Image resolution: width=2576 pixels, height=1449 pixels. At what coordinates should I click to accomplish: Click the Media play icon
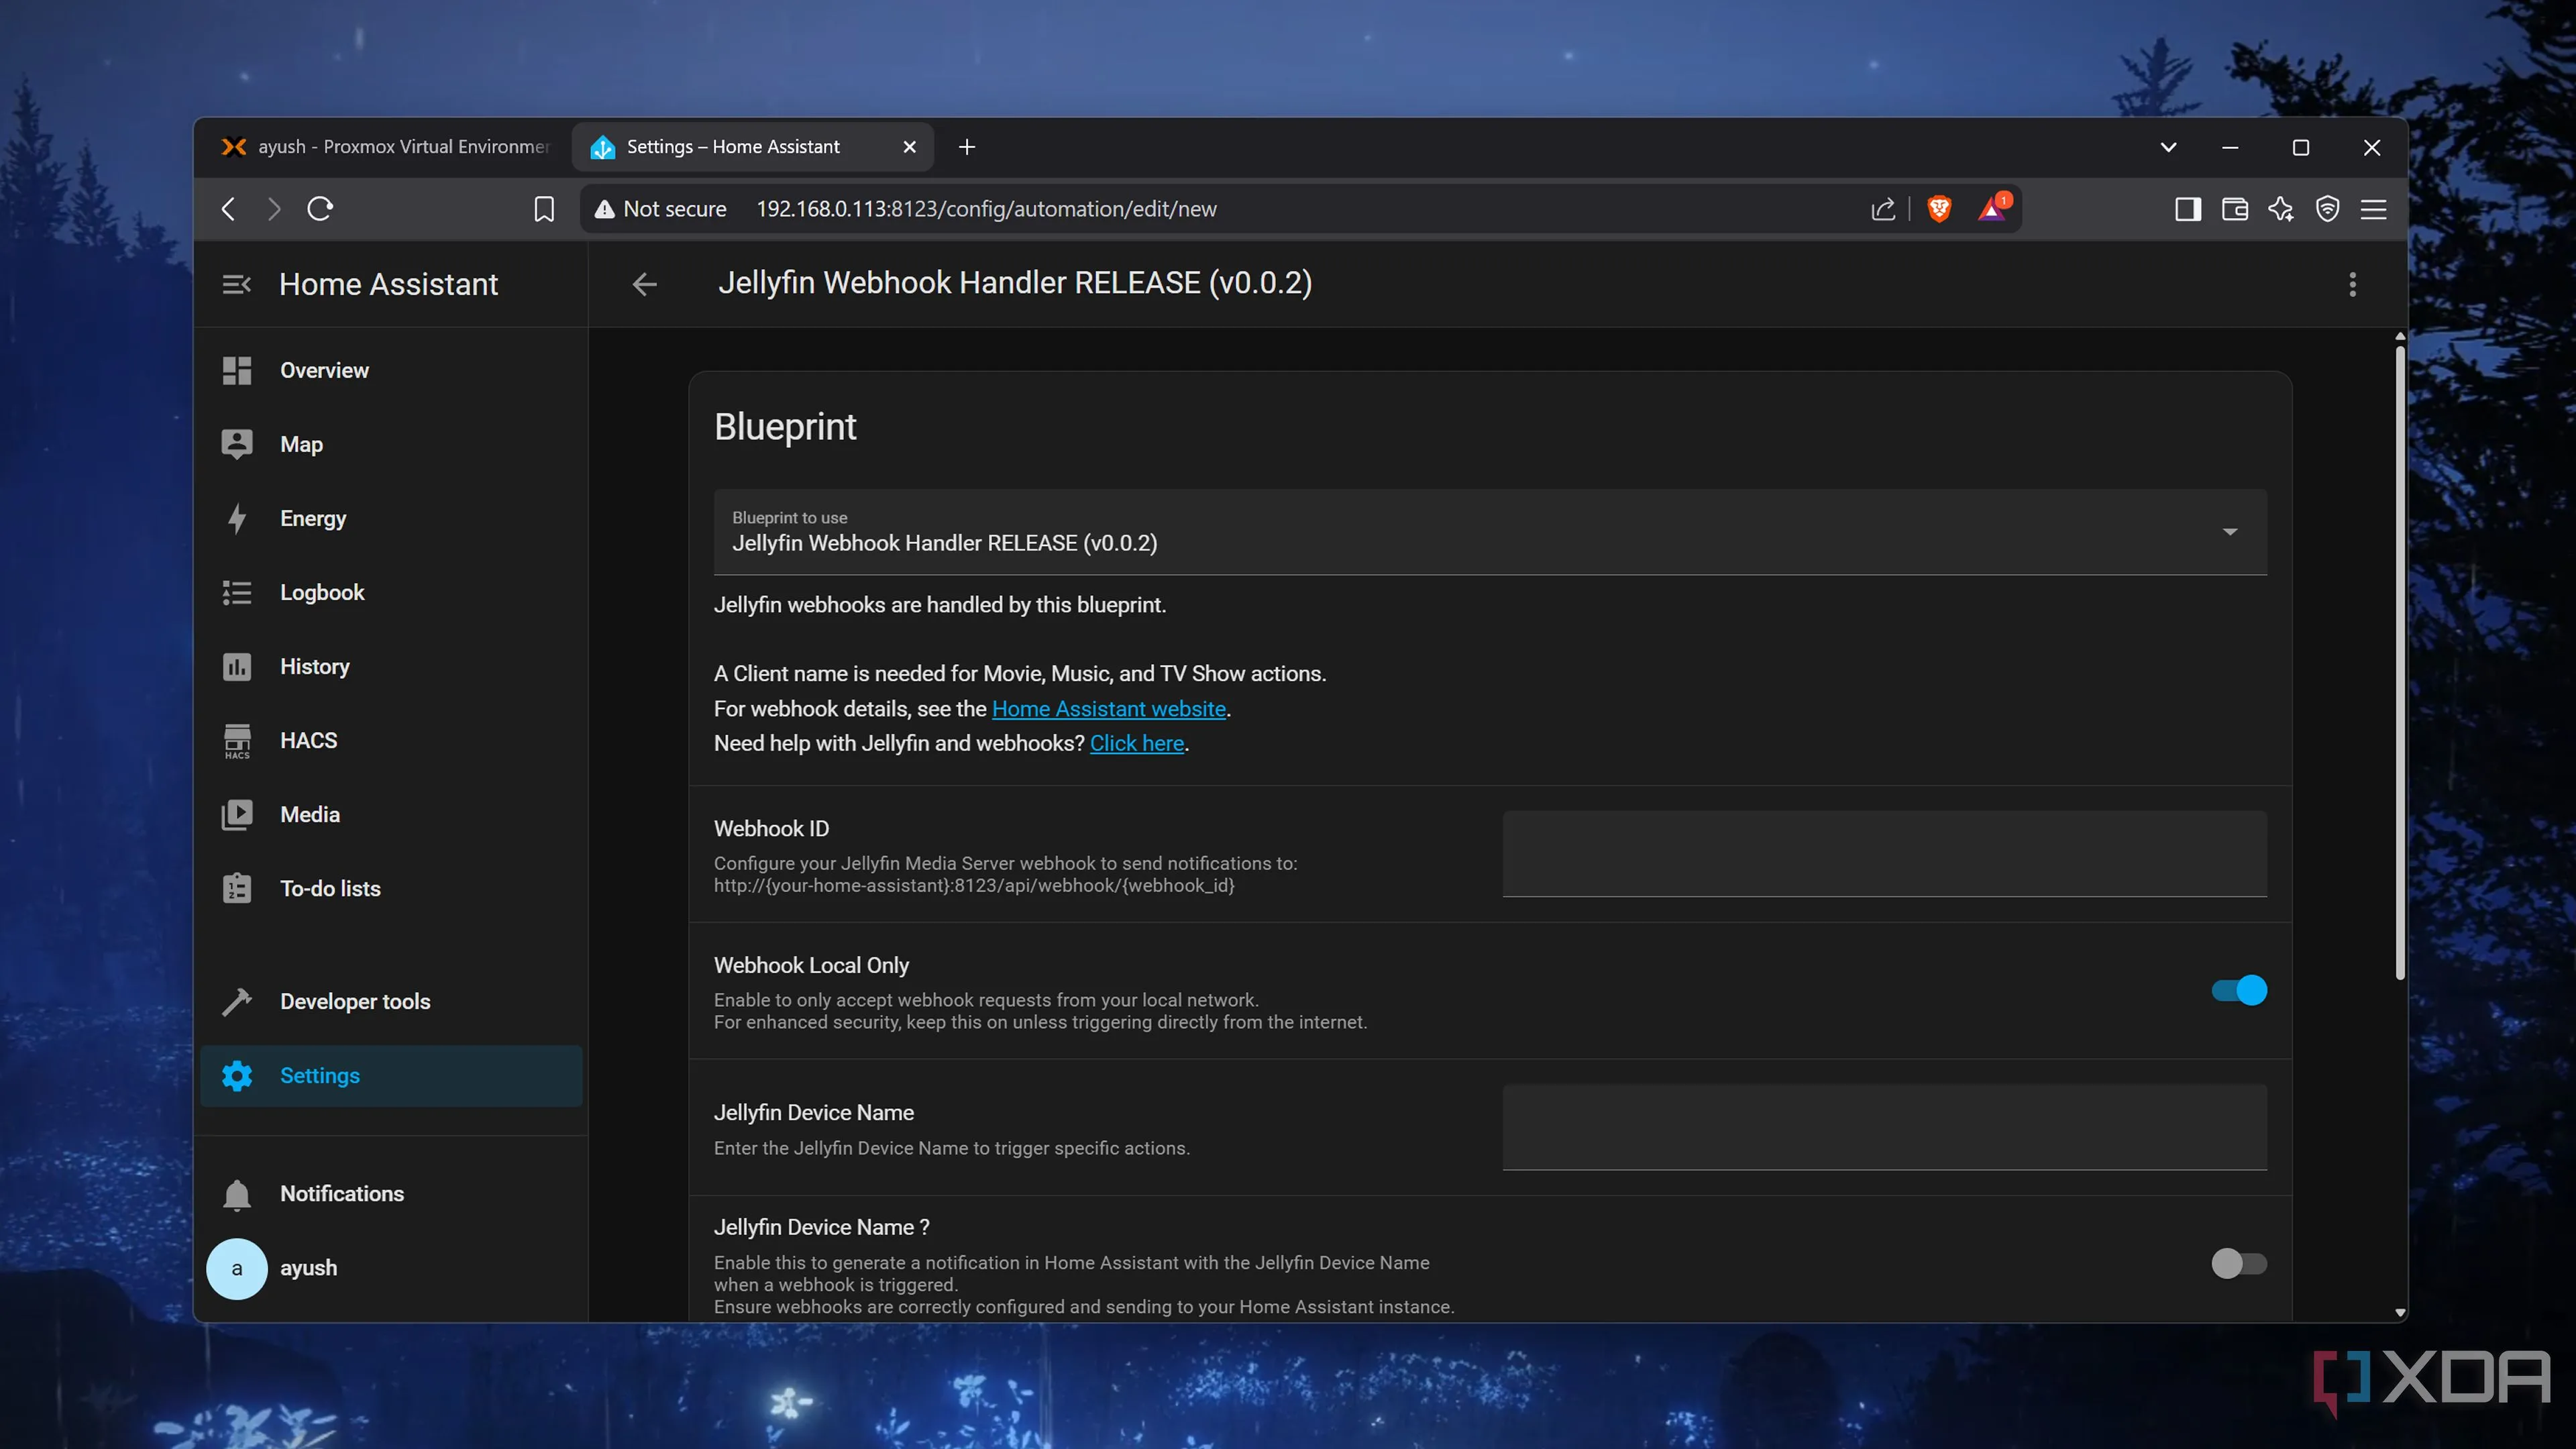click(236, 814)
